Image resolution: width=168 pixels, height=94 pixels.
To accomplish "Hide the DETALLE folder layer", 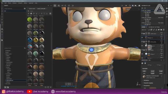I will (x=142, y=42).
